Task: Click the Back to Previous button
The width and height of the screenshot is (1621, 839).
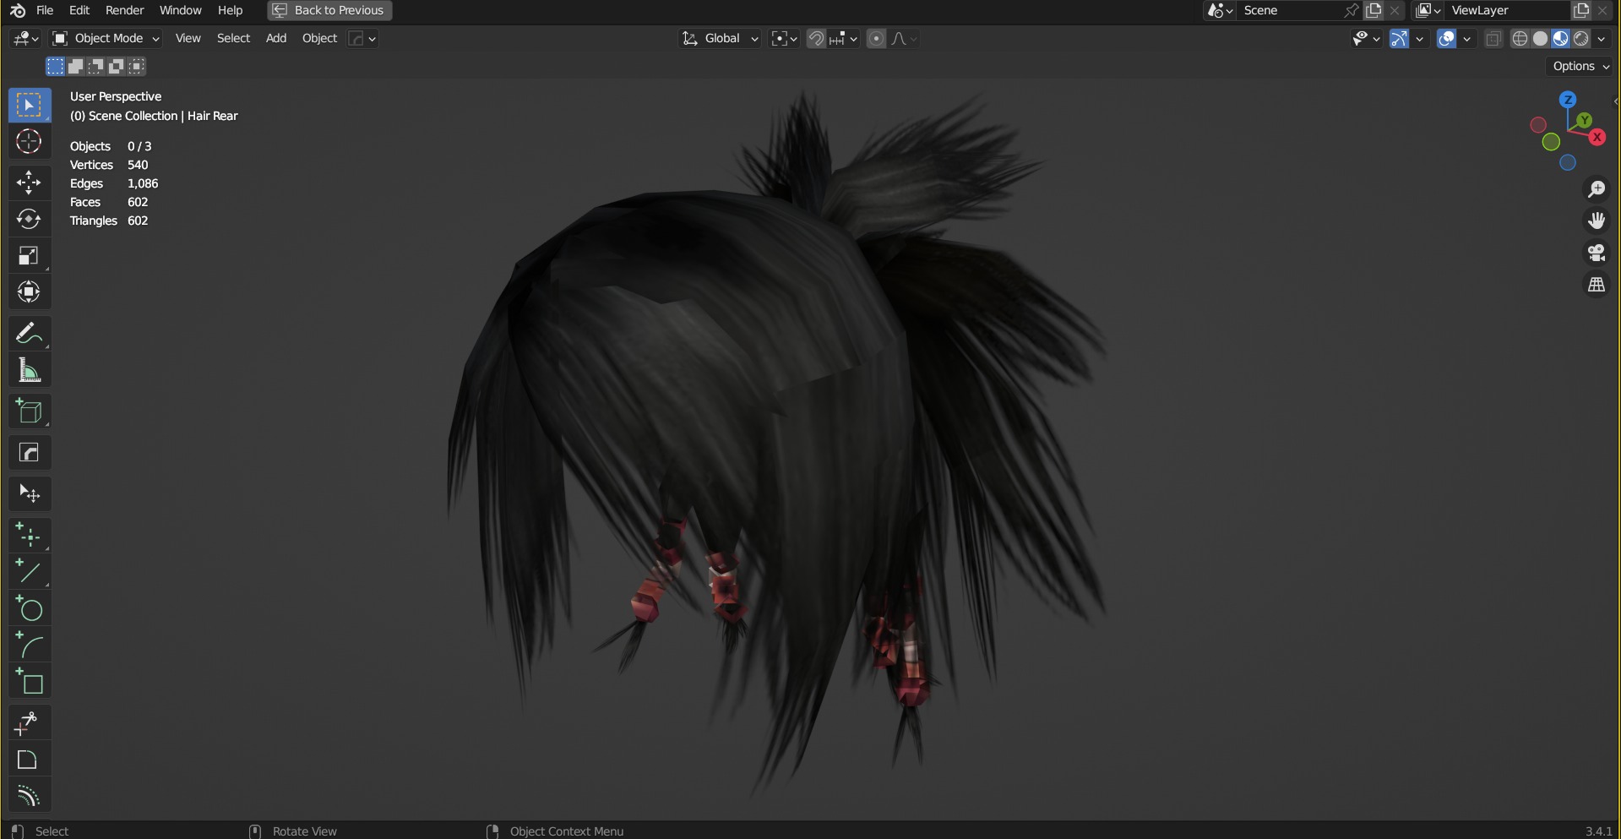Action: point(329,10)
